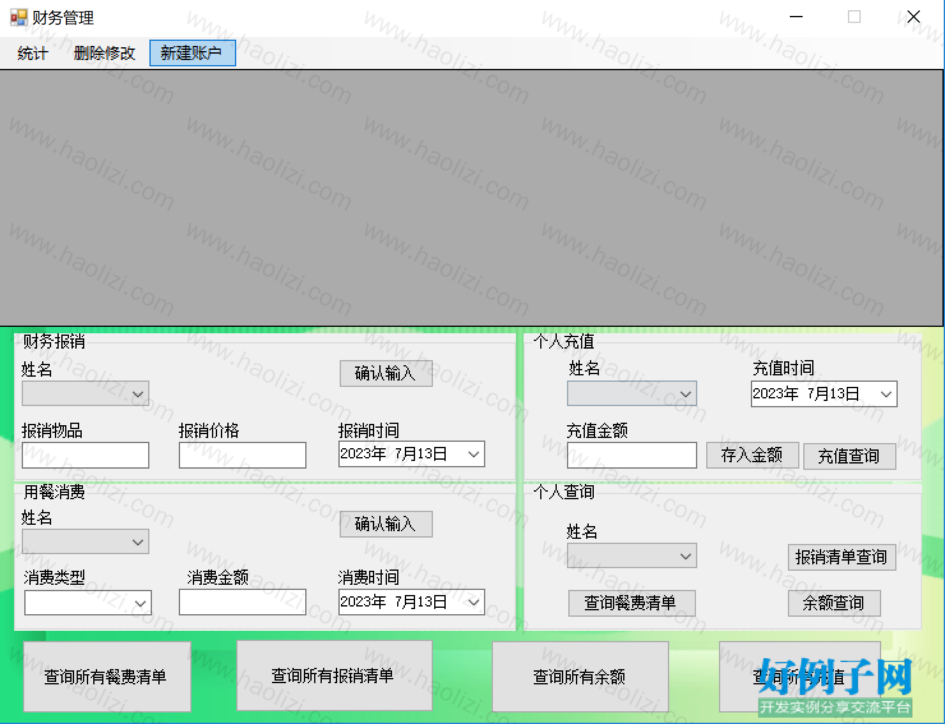This screenshot has height=724, width=945.
Task: Open the 充值时间 date picker dropdown
Action: click(886, 394)
